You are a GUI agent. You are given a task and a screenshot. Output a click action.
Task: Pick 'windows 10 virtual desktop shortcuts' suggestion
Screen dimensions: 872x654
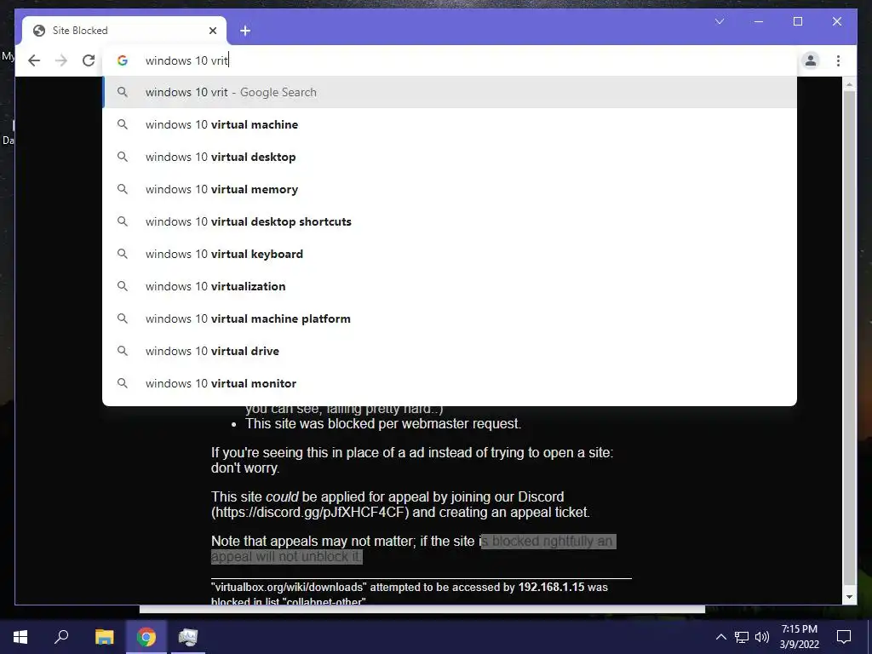[x=450, y=221]
